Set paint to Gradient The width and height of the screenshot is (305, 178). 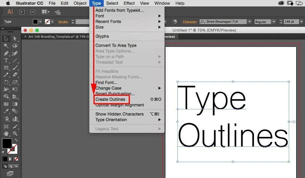pyautogui.click(x=11, y=159)
